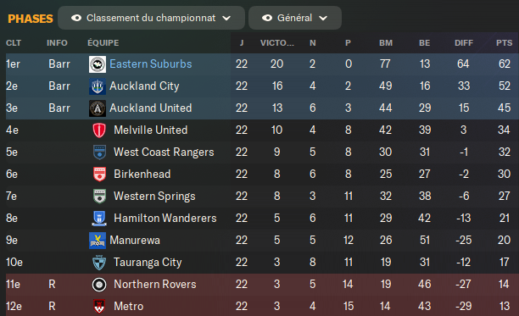This screenshot has width=519, height=316.
Task: Expand the Général view dropdown chevron
Action: click(x=323, y=18)
